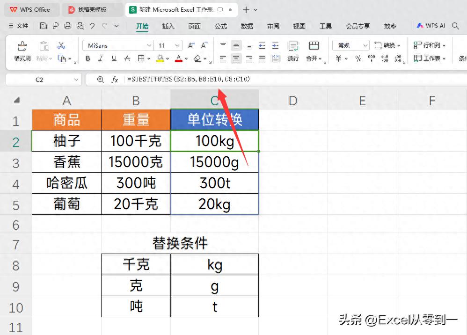
Task: Click the Copy icon
Action: [62, 58]
